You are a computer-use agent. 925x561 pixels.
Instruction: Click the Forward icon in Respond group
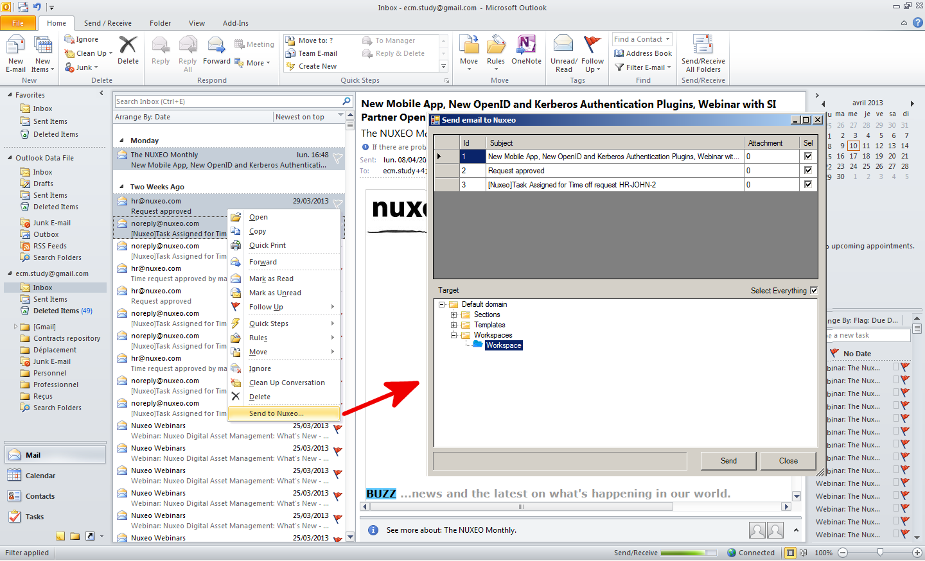(x=216, y=46)
